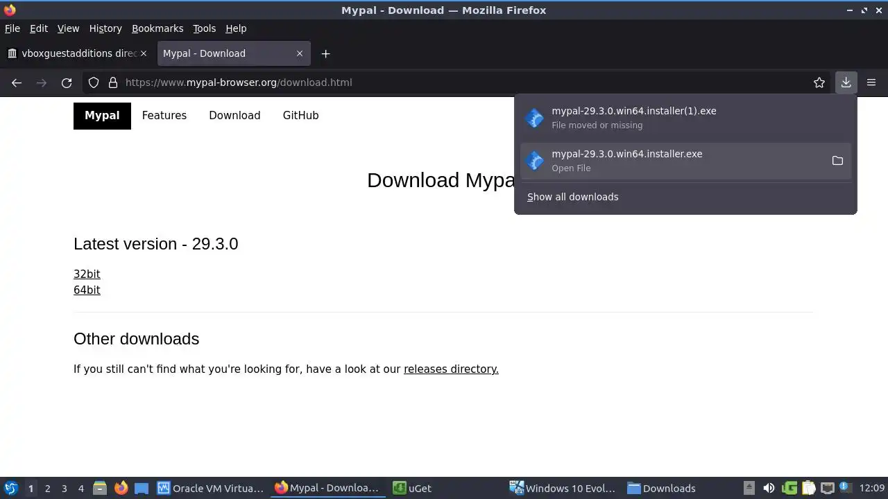Click Show all downloads
This screenshot has width=888, height=499.
(572, 197)
